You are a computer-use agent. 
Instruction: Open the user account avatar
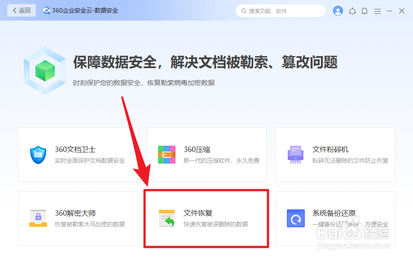(338, 11)
